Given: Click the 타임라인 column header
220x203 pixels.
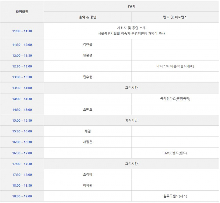Looking at the screenshot, I should tap(22, 12).
